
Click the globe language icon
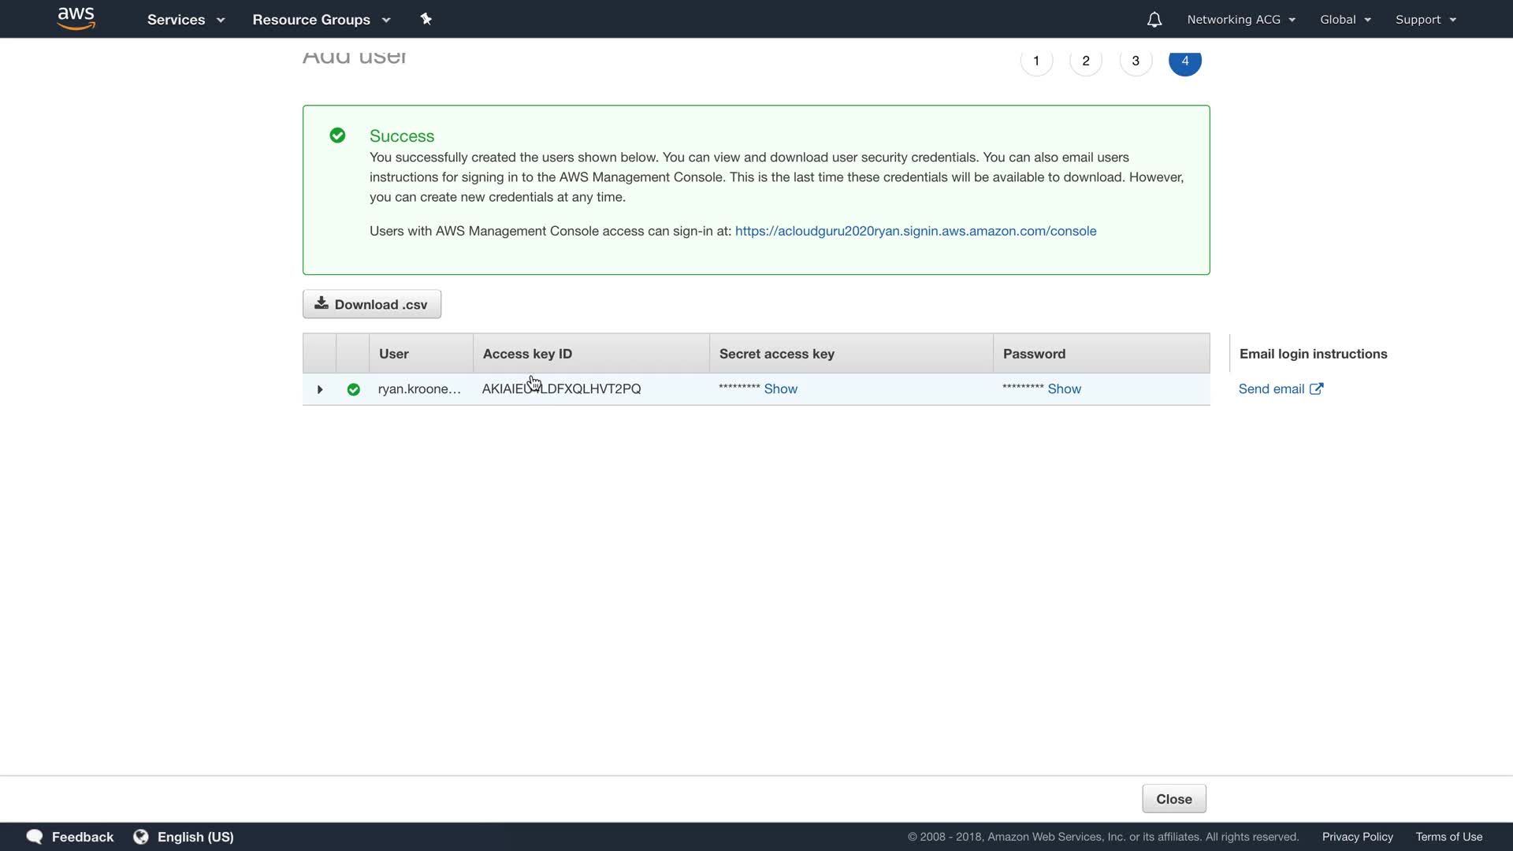[x=141, y=837]
